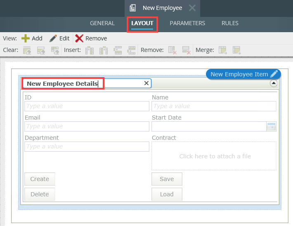Click the second Merge cells icon
293x226 pixels.
(x=236, y=50)
